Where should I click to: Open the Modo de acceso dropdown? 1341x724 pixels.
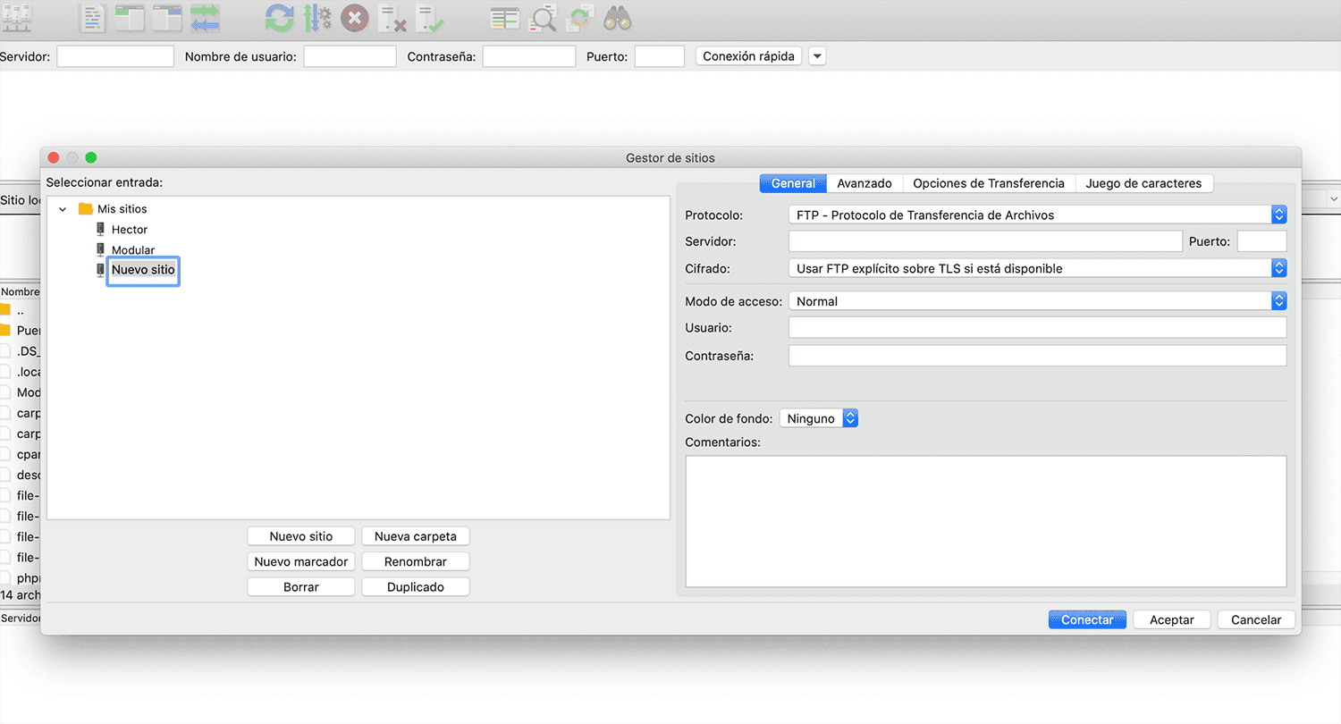click(1037, 301)
